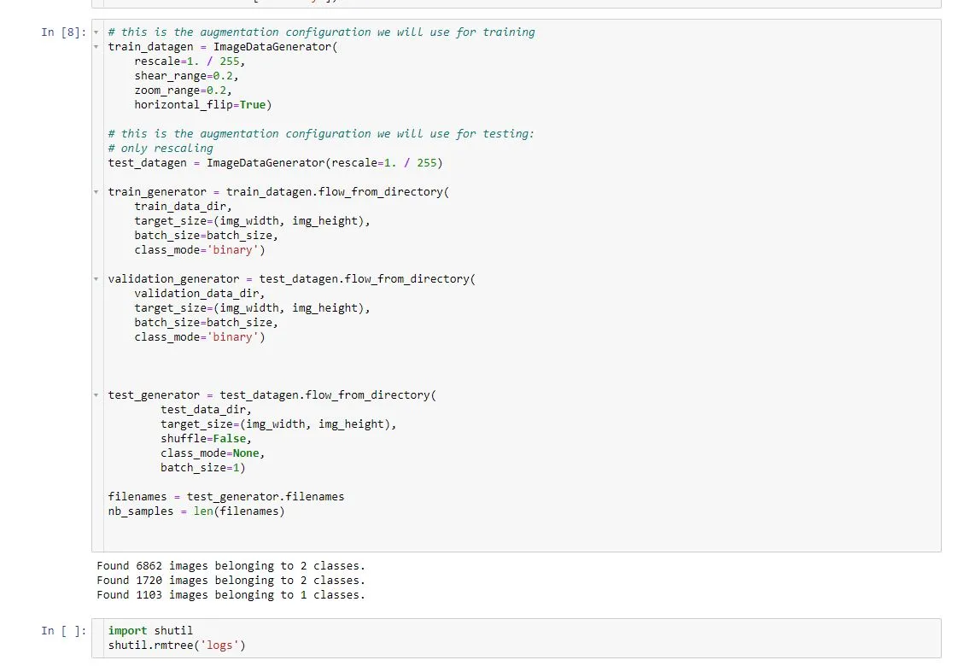Select the empty In [ ] cell prompt

tap(63, 631)
